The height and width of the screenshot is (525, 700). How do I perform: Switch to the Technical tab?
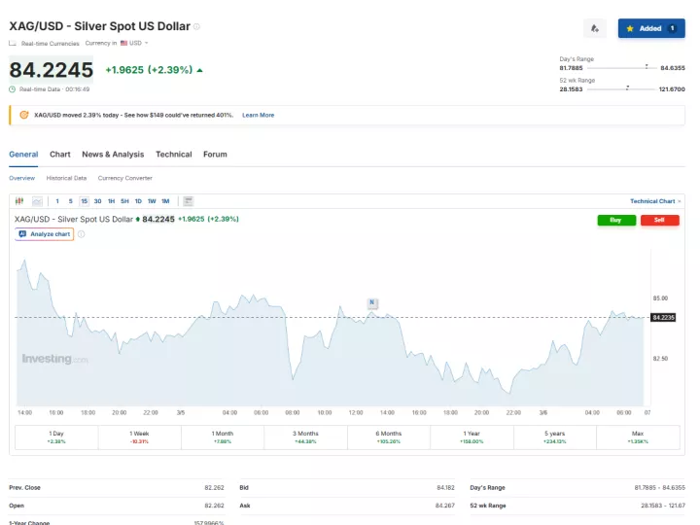173,155
